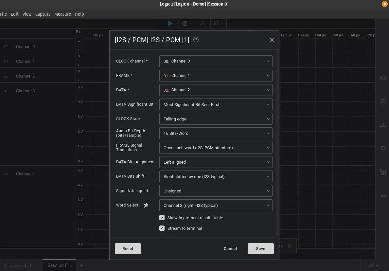Click the Reset button in the dialog
This screenshot has height=271, width=389.
tap(128, 248)
